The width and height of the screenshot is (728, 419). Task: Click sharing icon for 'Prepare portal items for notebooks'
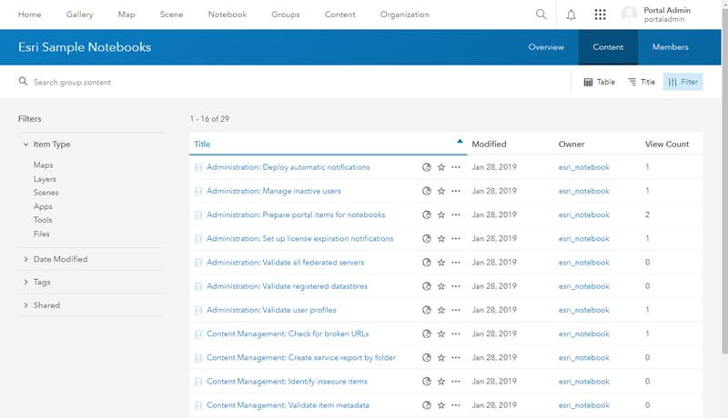[x=427, y=215]
